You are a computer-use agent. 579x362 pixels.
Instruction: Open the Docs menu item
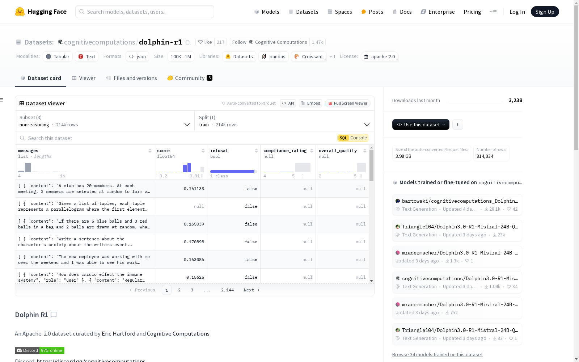tap(402, 12)
